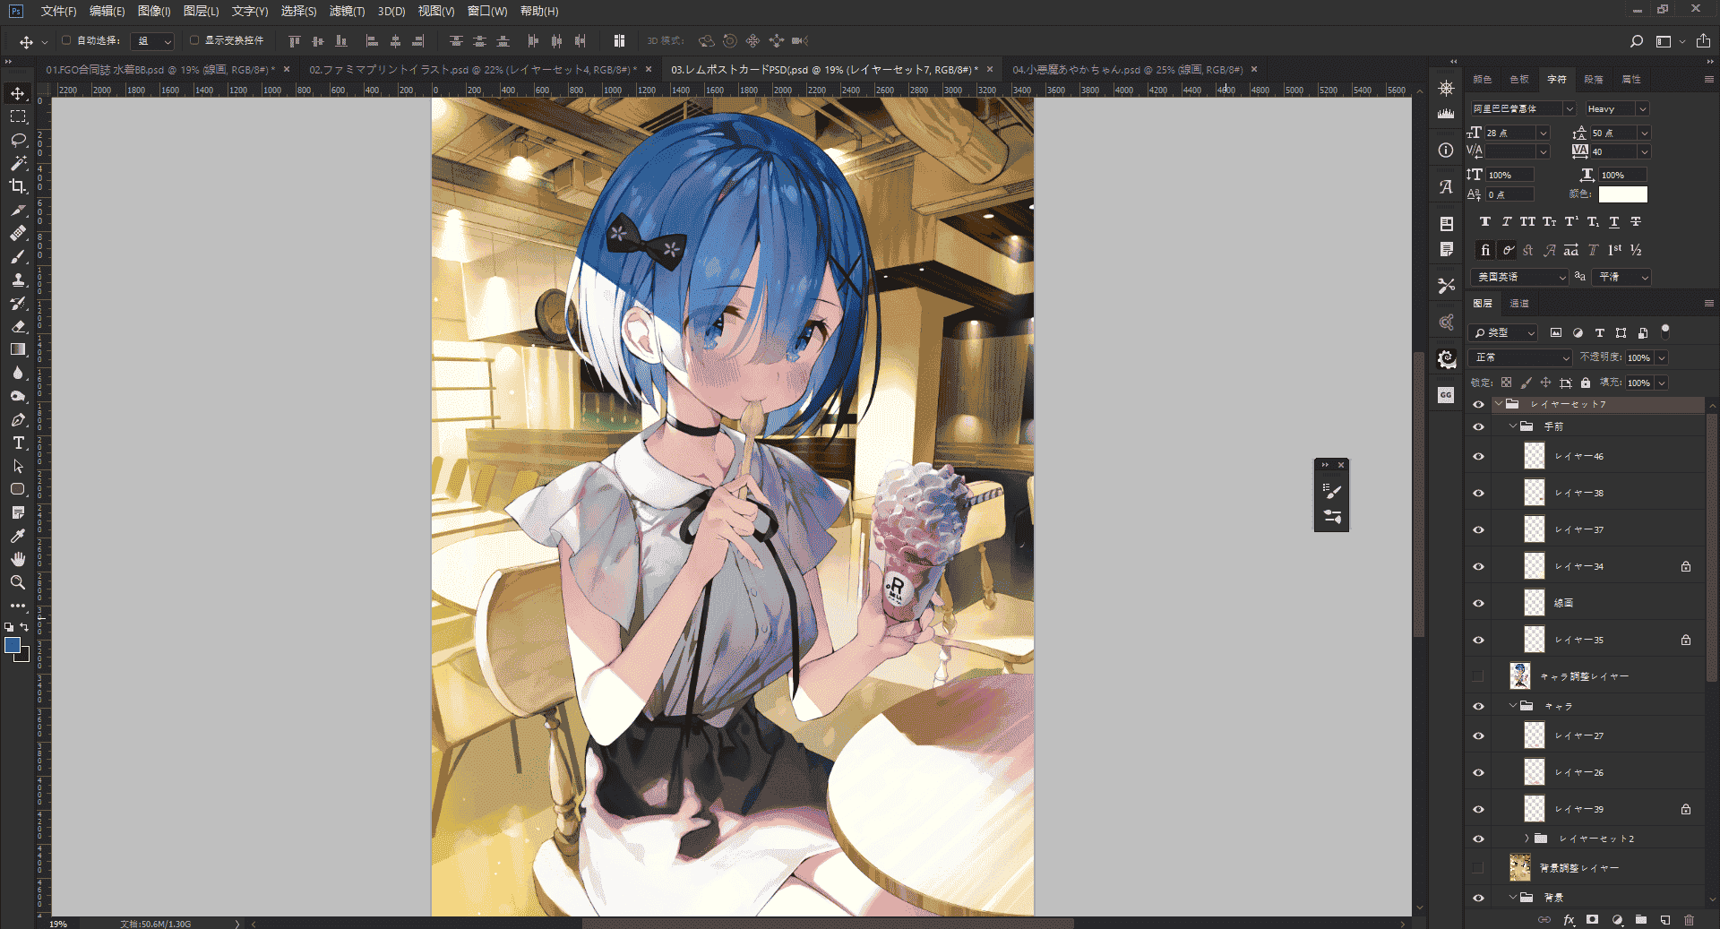Open the 图层 menu

201,11
